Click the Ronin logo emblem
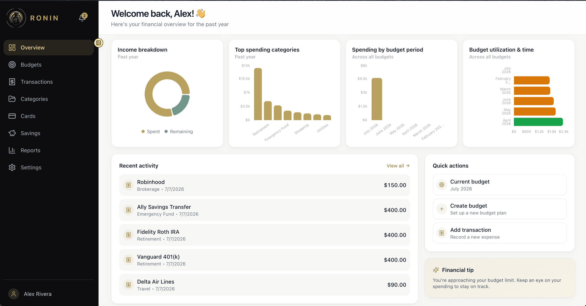The image size is (586, 306). (16, 18)
